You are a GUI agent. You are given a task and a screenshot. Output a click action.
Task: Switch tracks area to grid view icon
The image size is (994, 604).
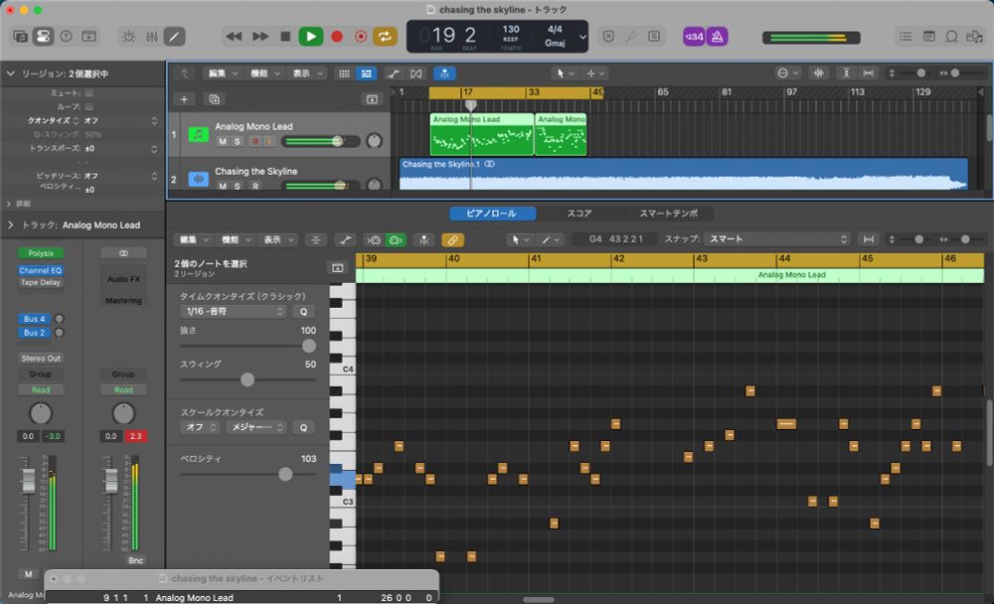pyautogui.click(x=344, y=74)
